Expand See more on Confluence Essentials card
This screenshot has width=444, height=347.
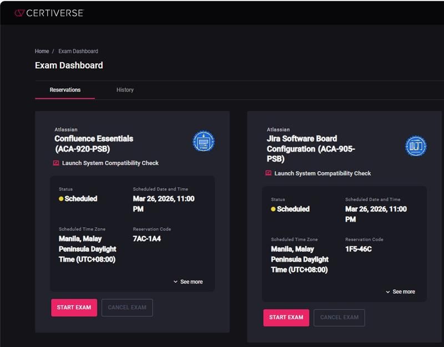click(188, 281)
